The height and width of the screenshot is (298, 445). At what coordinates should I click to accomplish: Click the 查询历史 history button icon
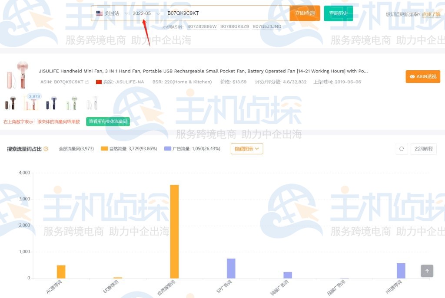pos(338,13)
